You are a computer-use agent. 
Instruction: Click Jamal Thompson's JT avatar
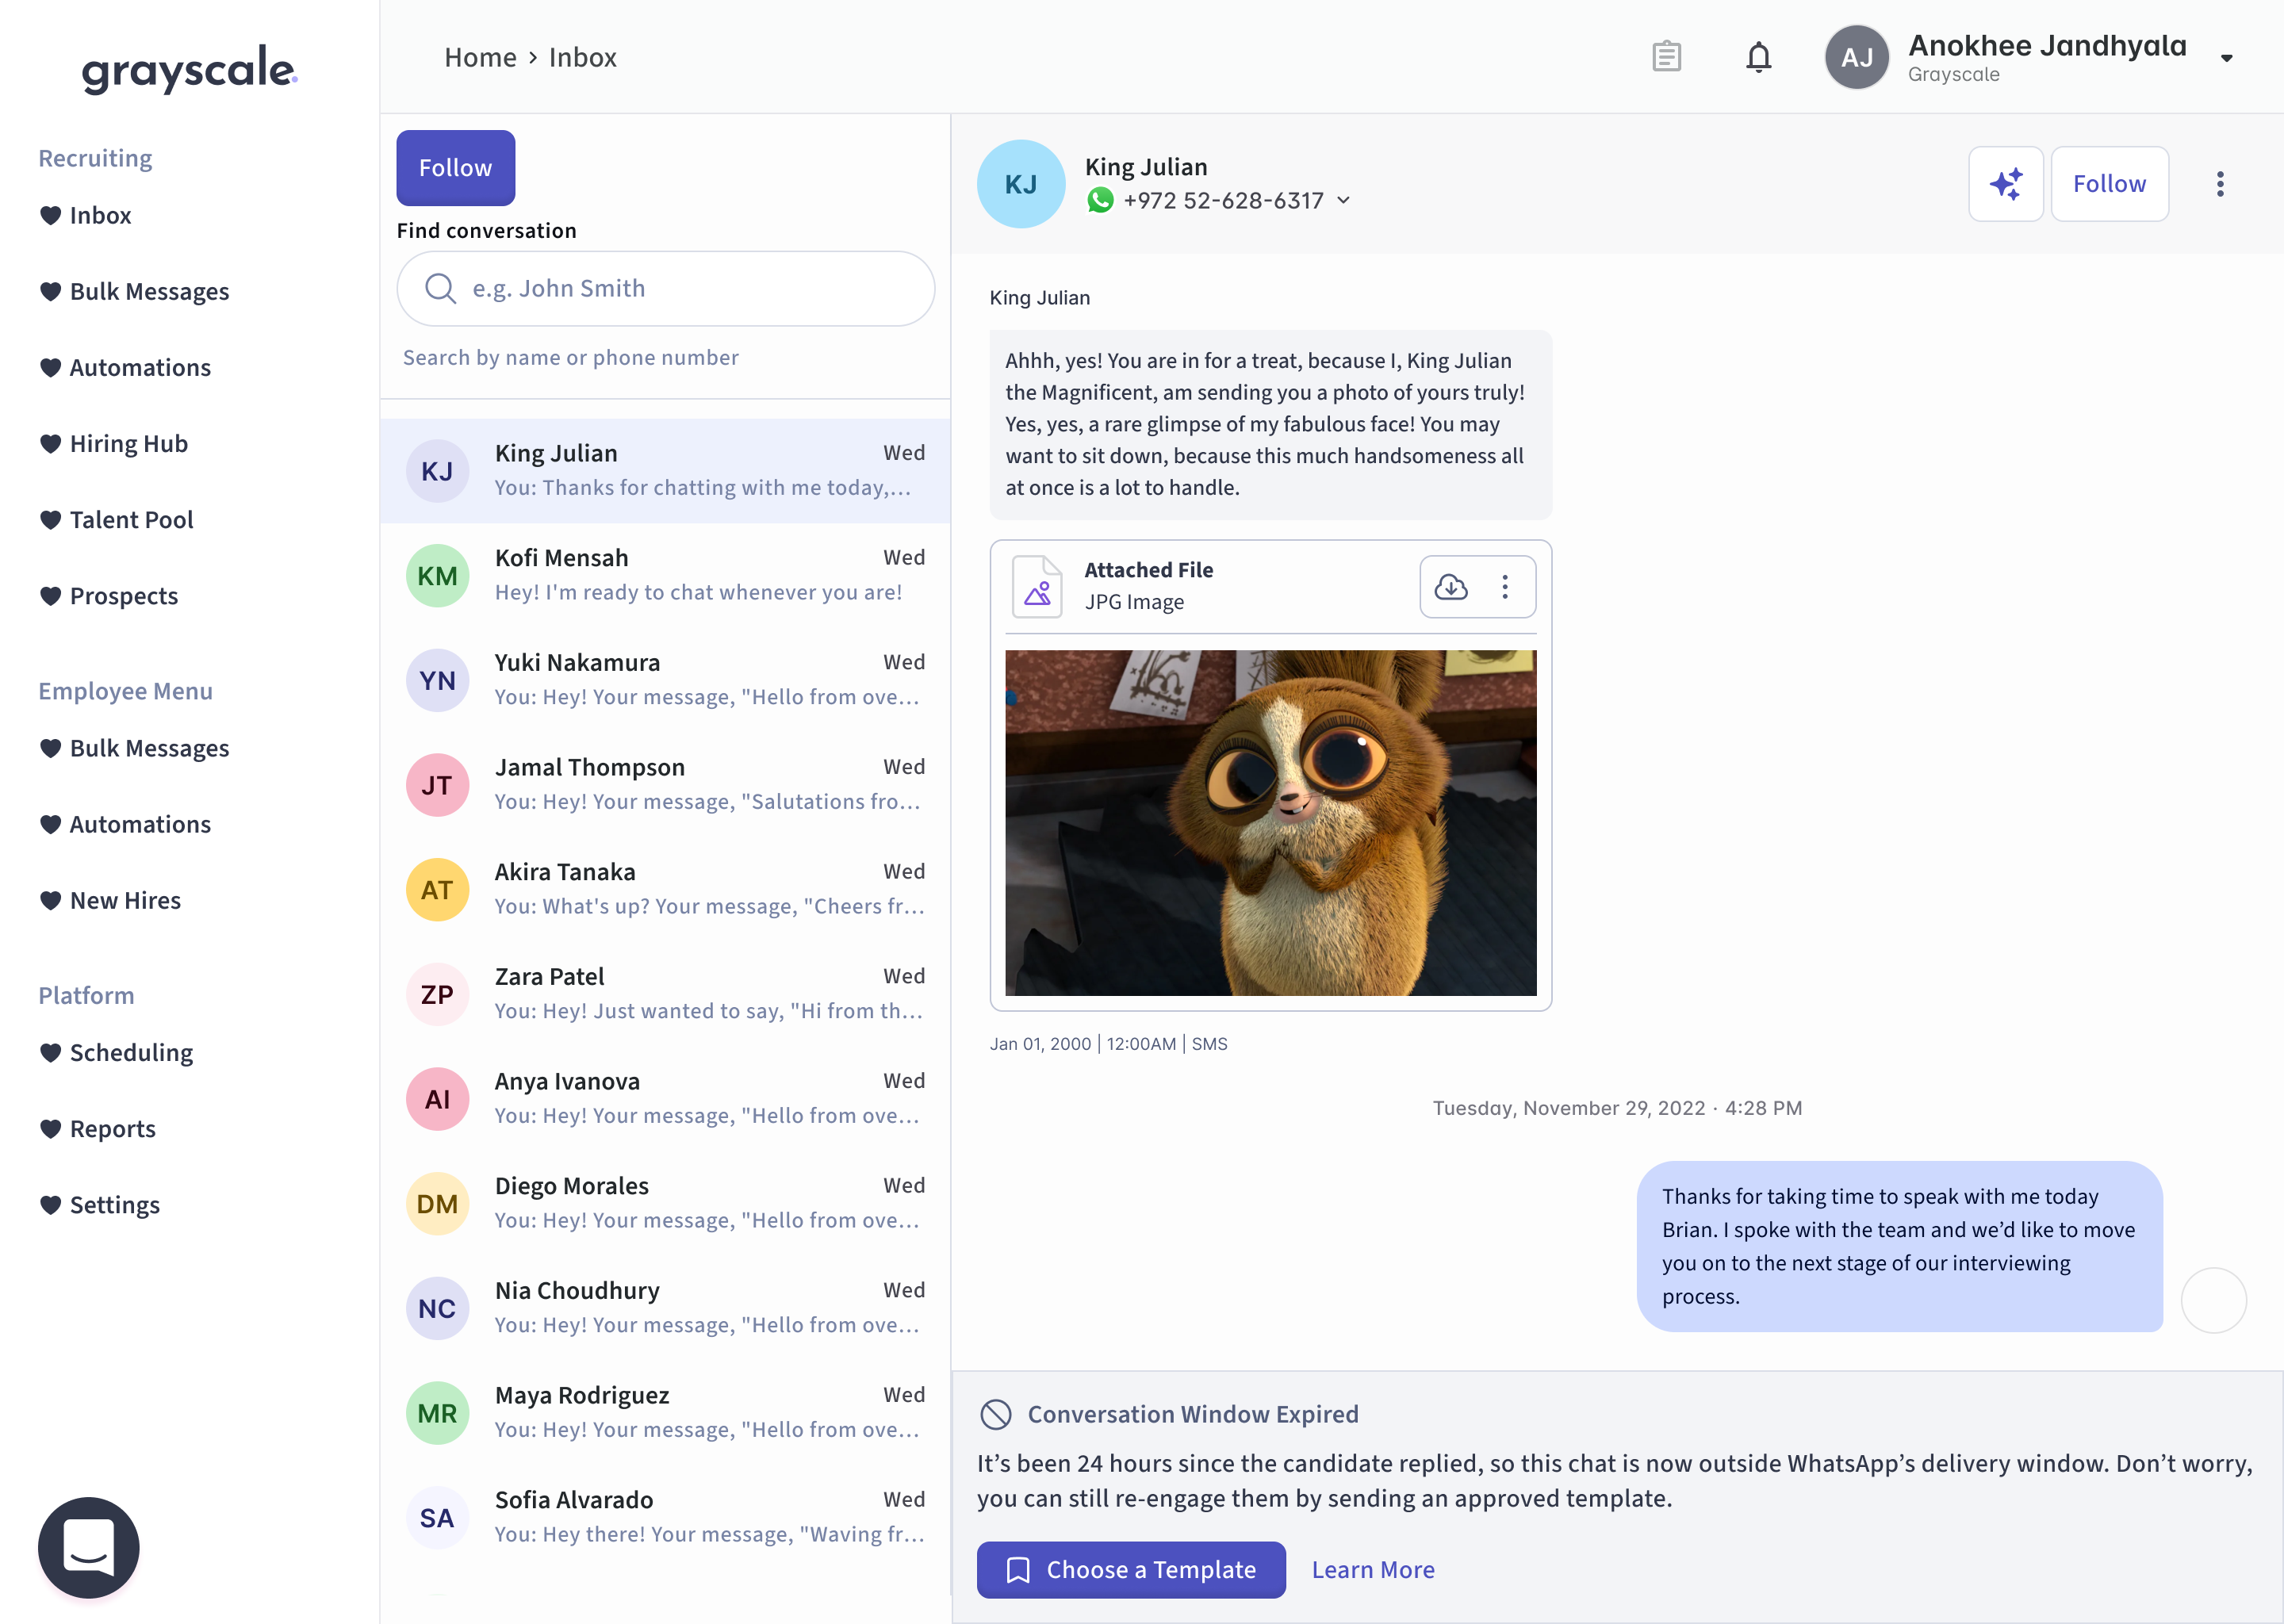(x=437, y=785)
